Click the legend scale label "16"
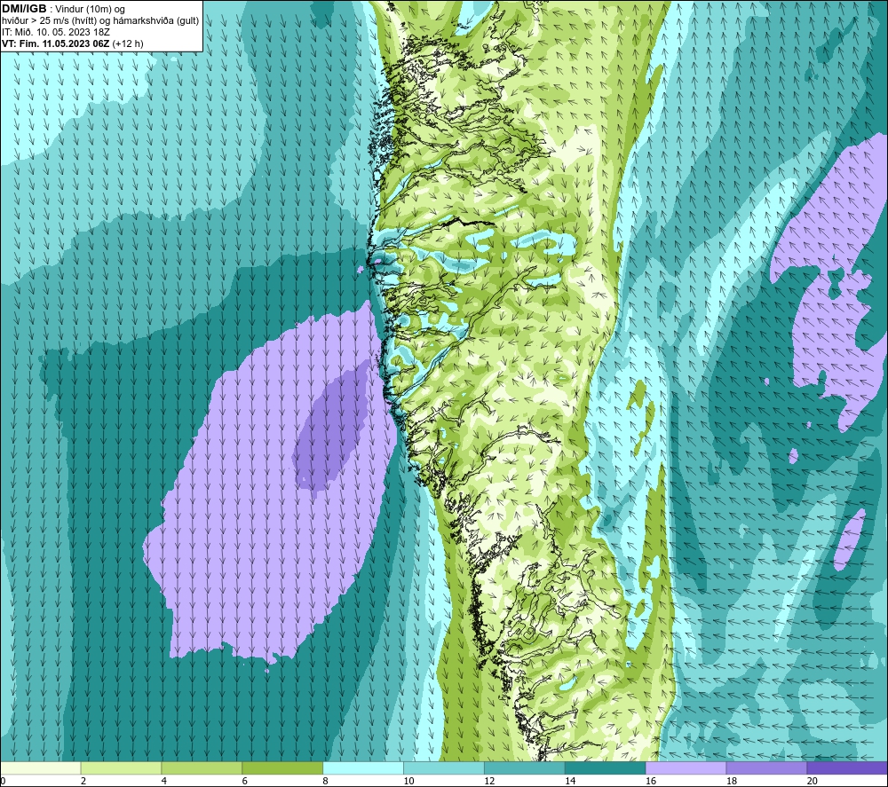The height and width of the screenshot is (787, 888). (x=651, y=781)
